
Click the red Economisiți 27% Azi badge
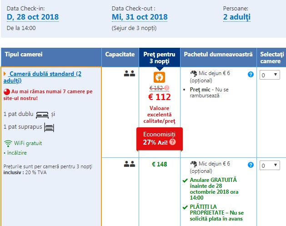pos(159,138)
